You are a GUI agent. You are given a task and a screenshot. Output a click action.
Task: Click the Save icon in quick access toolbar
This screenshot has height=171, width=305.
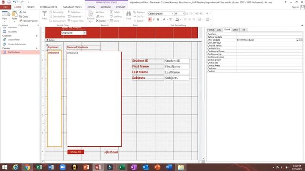9,2
